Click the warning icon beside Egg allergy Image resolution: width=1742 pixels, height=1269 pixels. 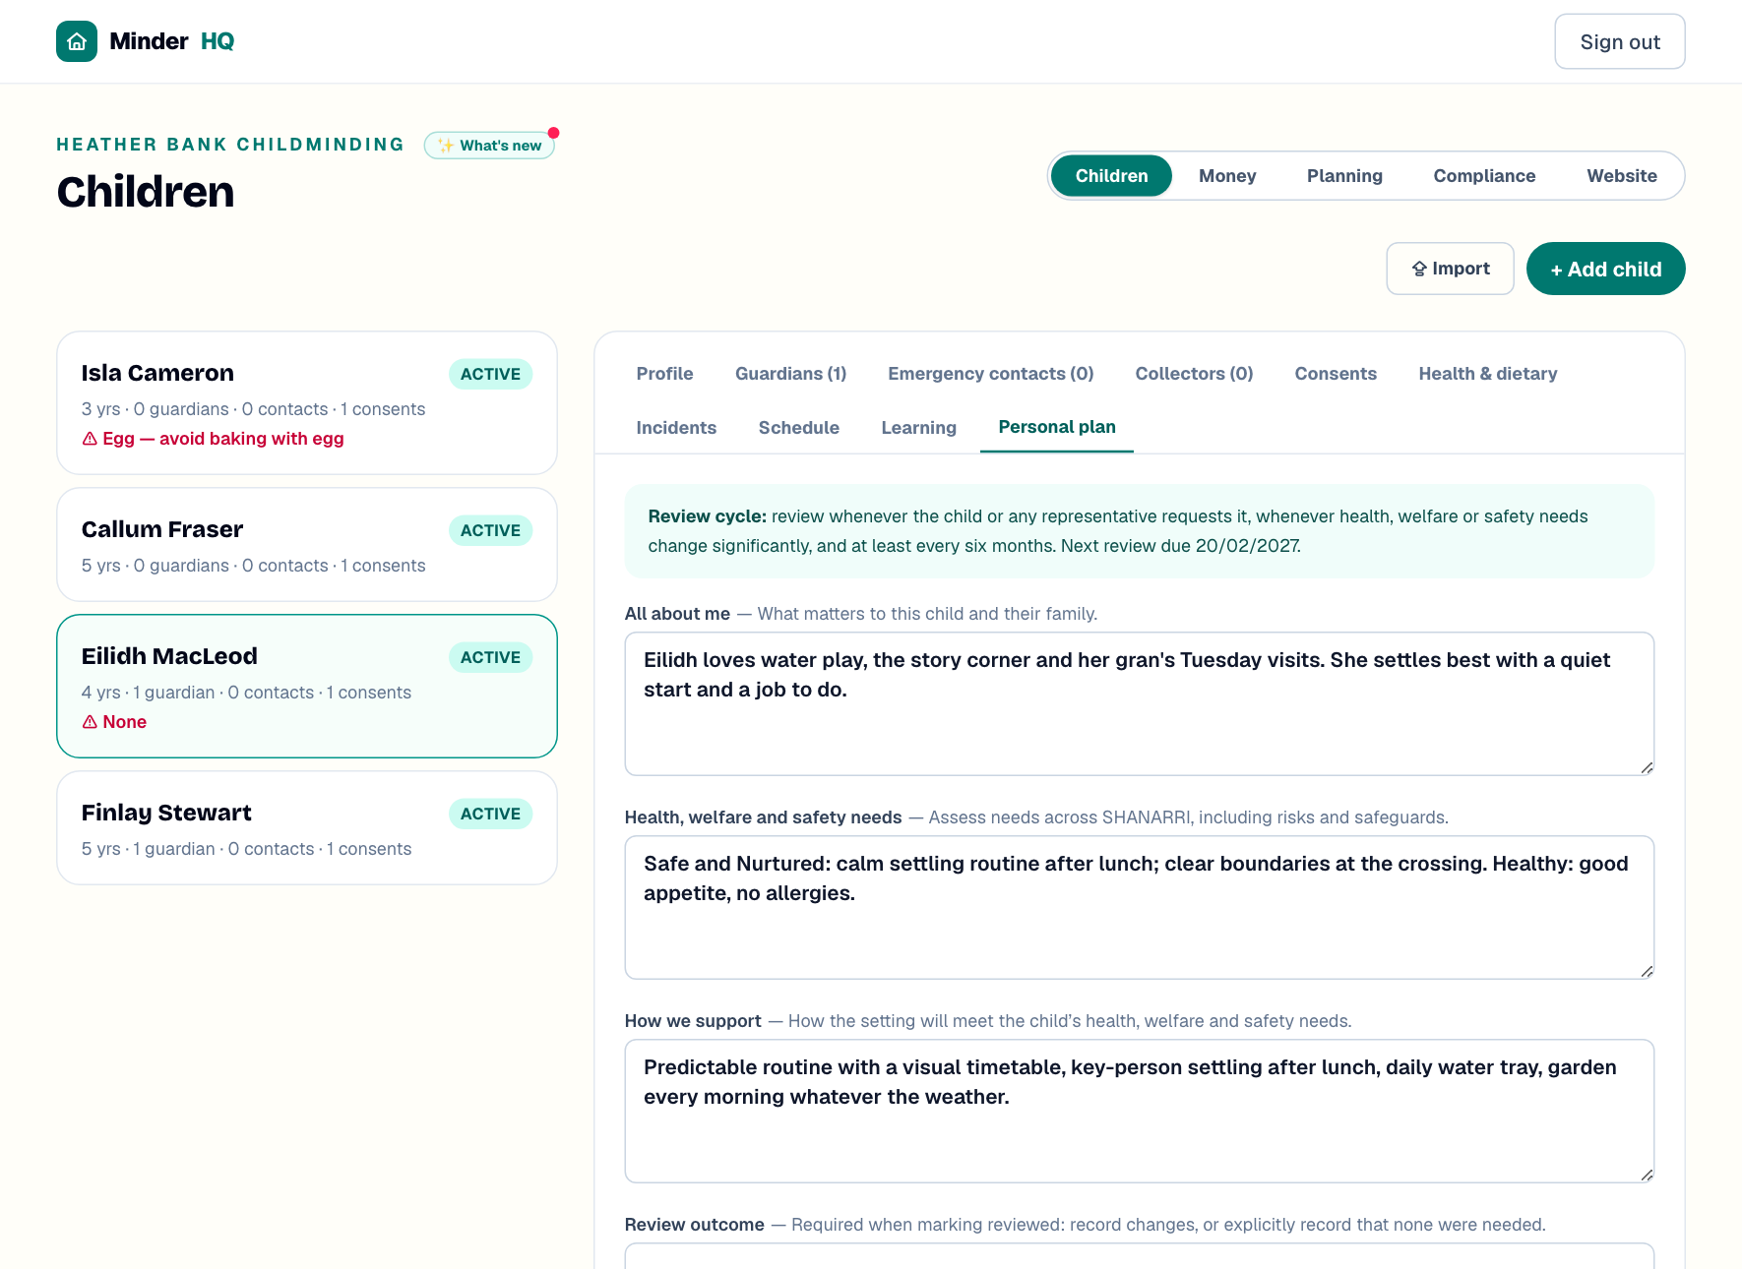click(x=90, y=439)
